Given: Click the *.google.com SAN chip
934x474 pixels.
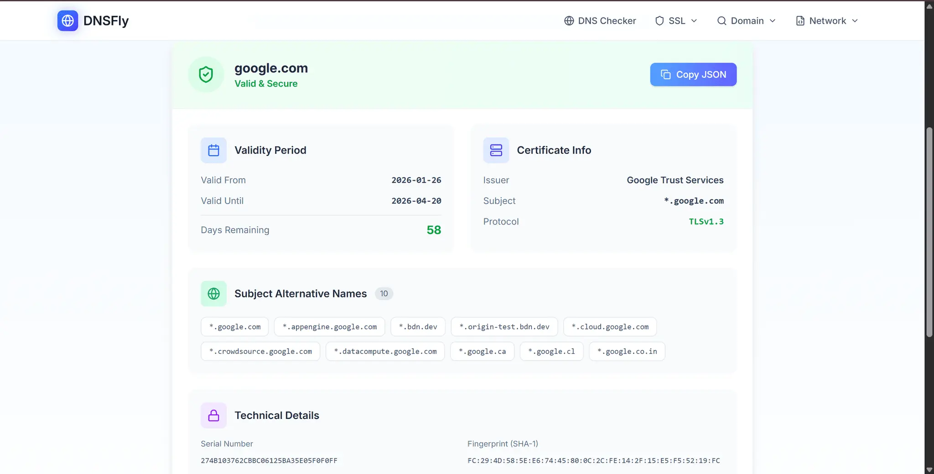Looking at the screenshot, I should [235, 326].
